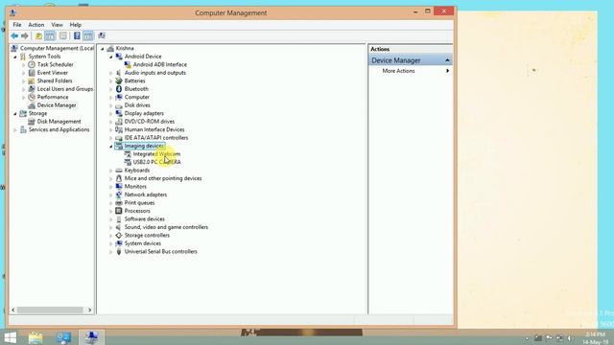Click the Mice and pointing devices icon

tap(119, 178)
